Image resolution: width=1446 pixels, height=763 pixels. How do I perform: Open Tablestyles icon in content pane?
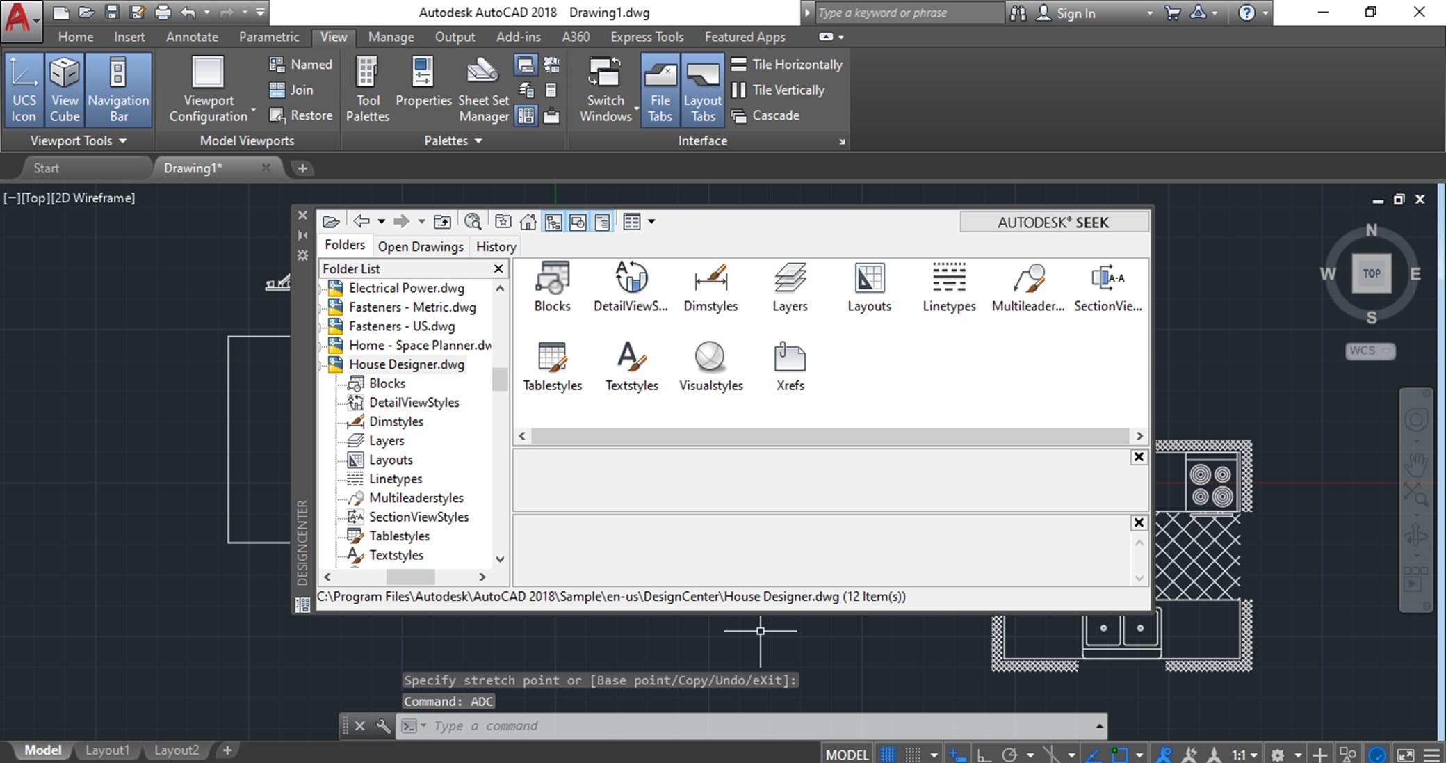coord(553,367)
